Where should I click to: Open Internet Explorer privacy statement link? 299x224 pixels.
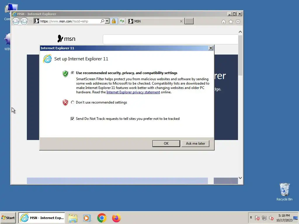click(x=133, y=92)
